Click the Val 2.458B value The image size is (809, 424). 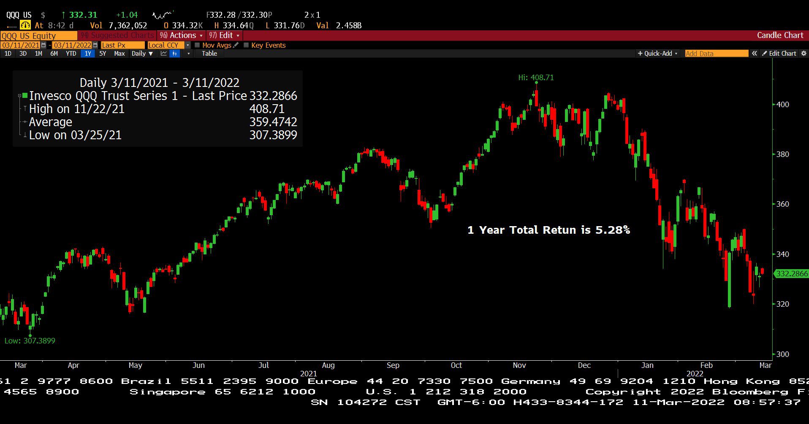point(339,25)
